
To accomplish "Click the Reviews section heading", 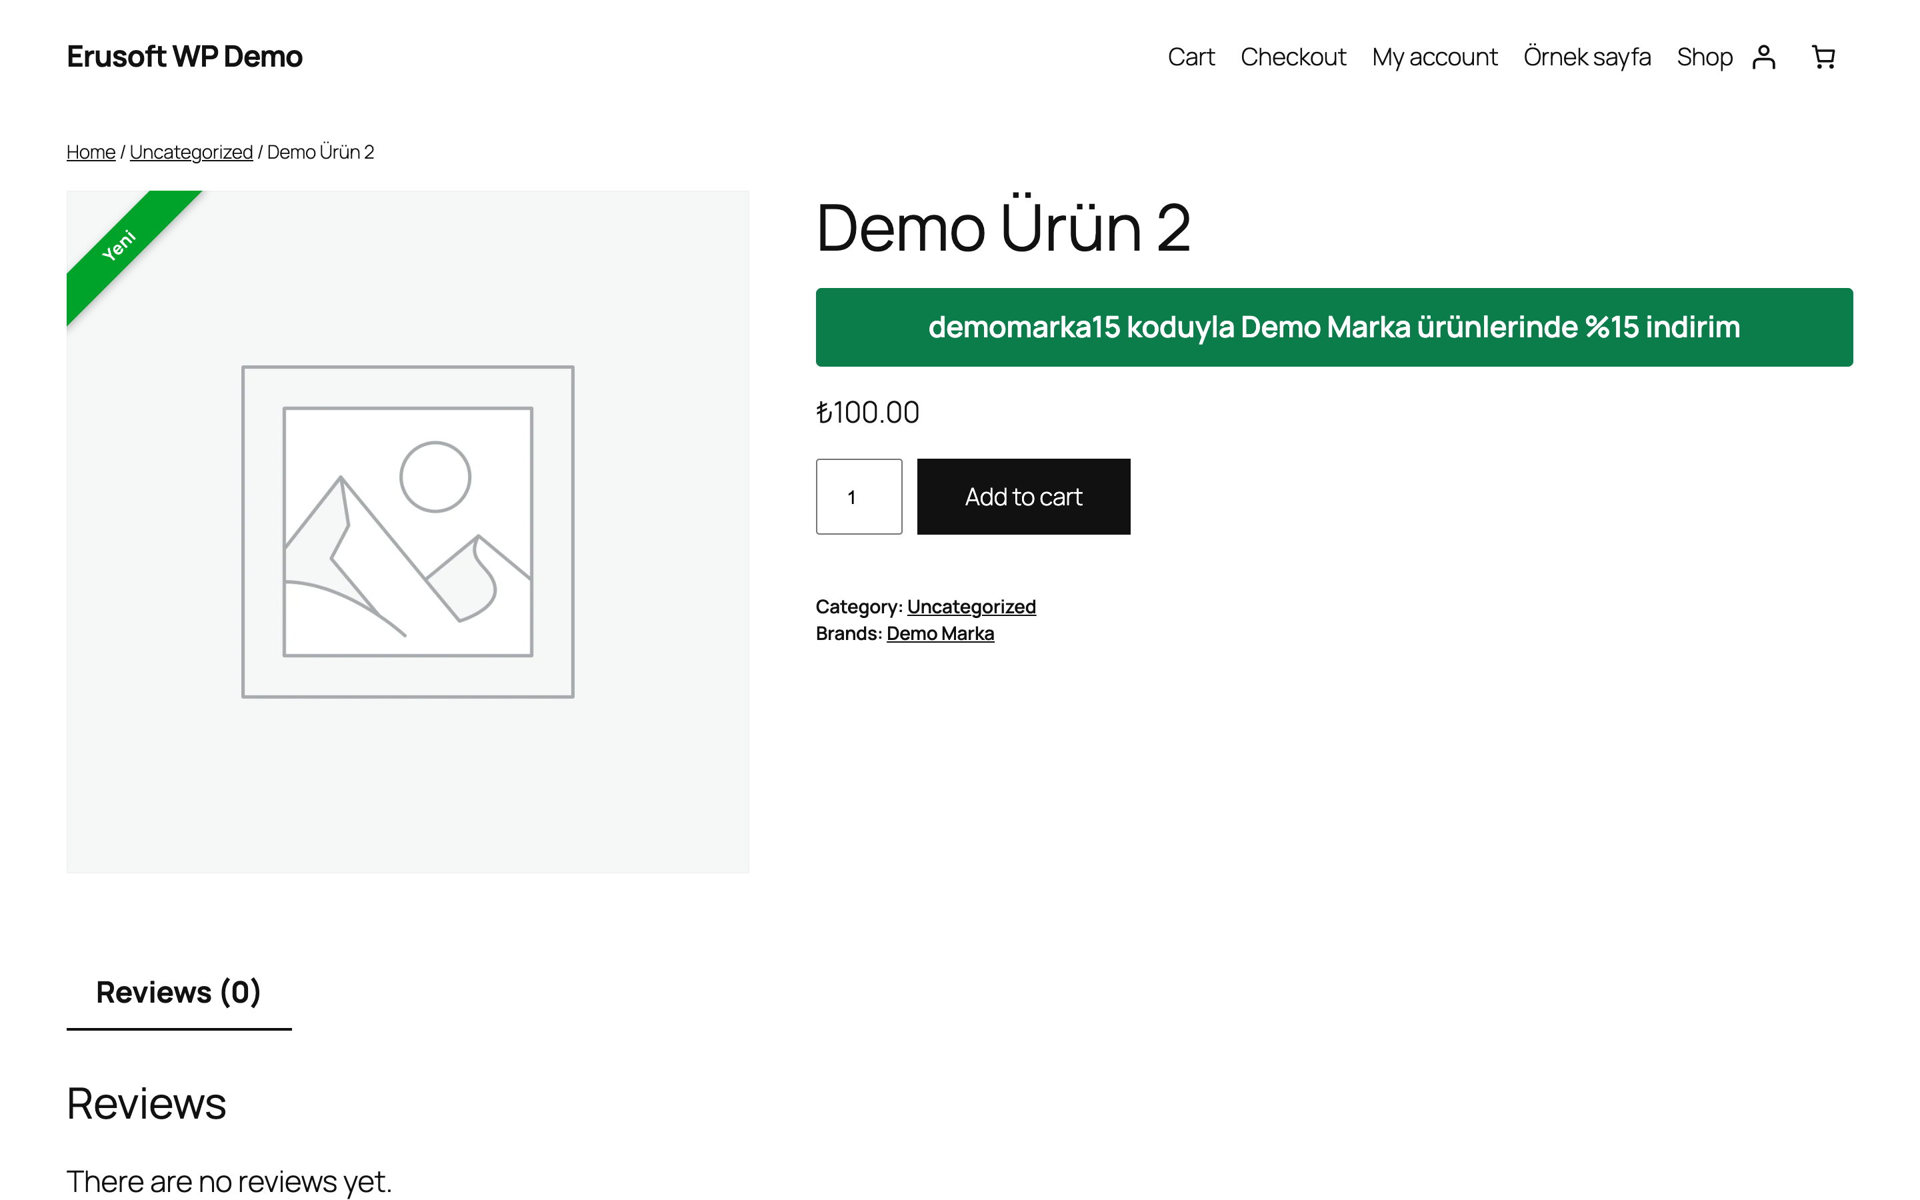I will coord(146,1104).
